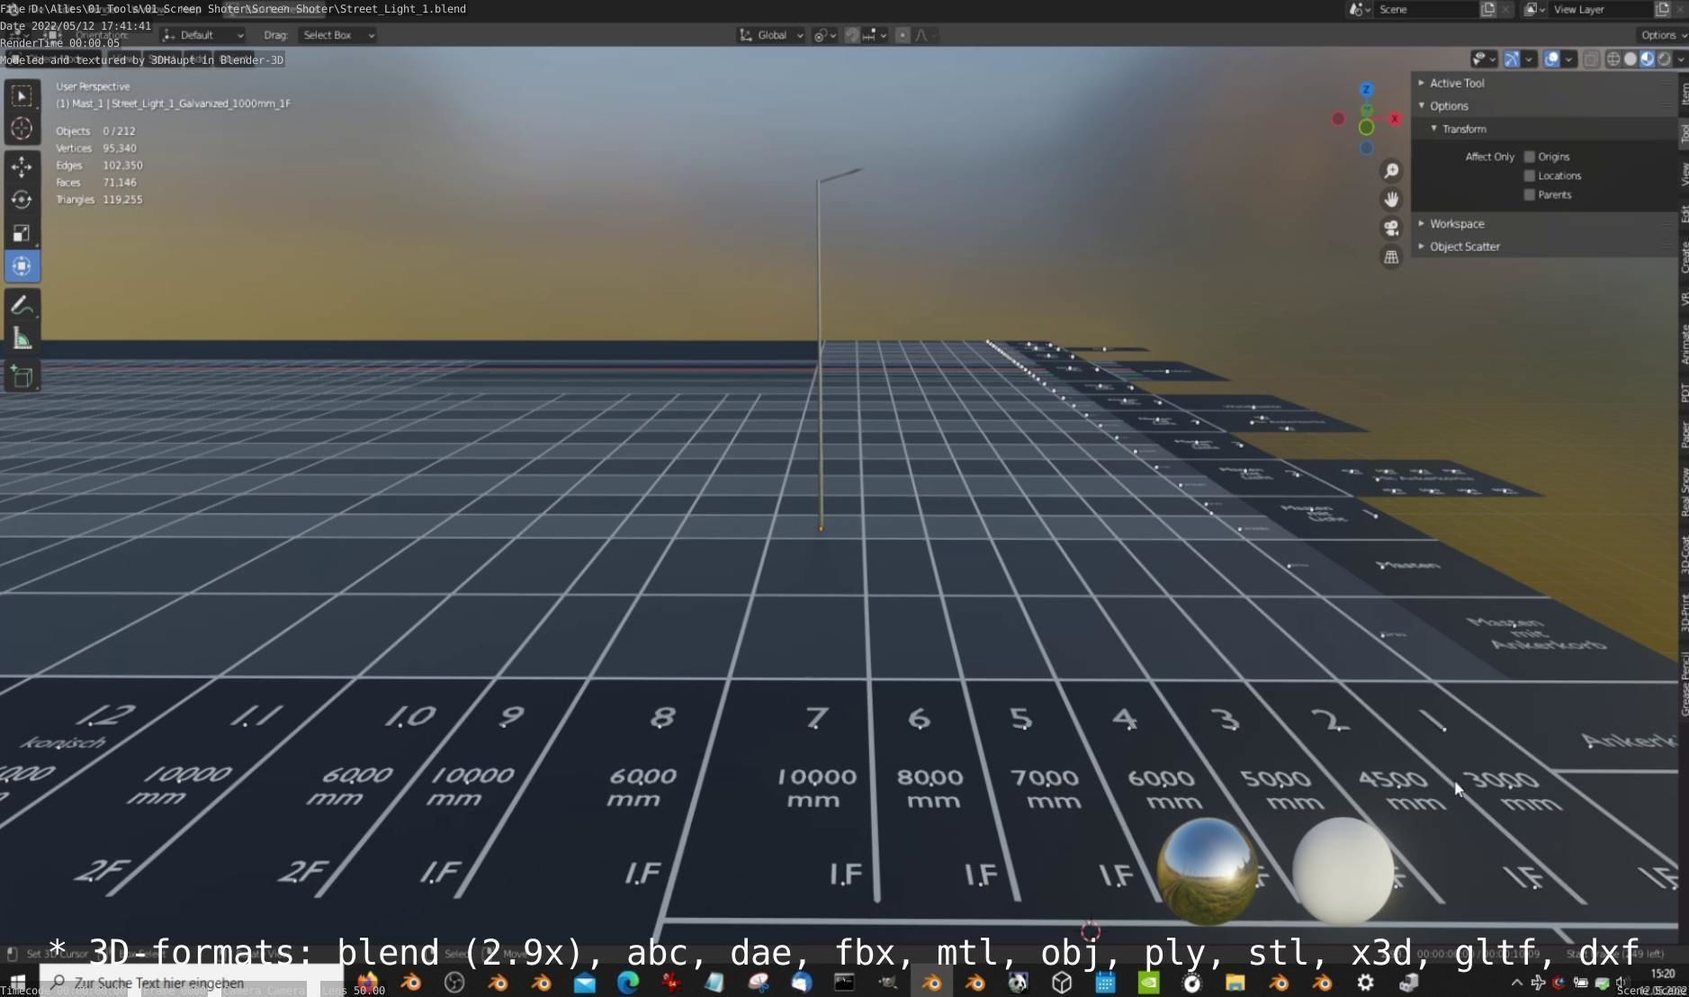The image size is (1689, 997).
Task: Switch to solid viewport shading
Action: click(x=1630, y=59)
